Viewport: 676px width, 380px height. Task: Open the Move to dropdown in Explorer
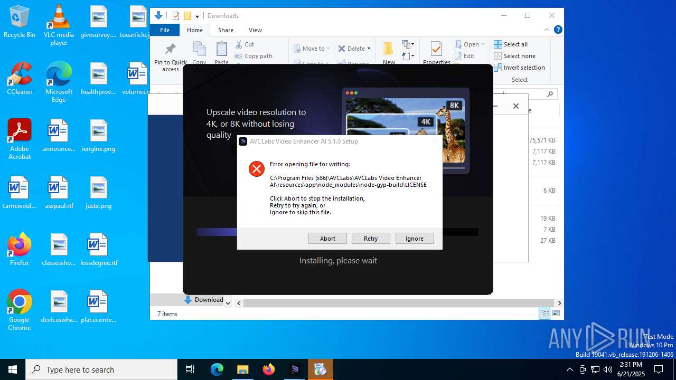312,49
